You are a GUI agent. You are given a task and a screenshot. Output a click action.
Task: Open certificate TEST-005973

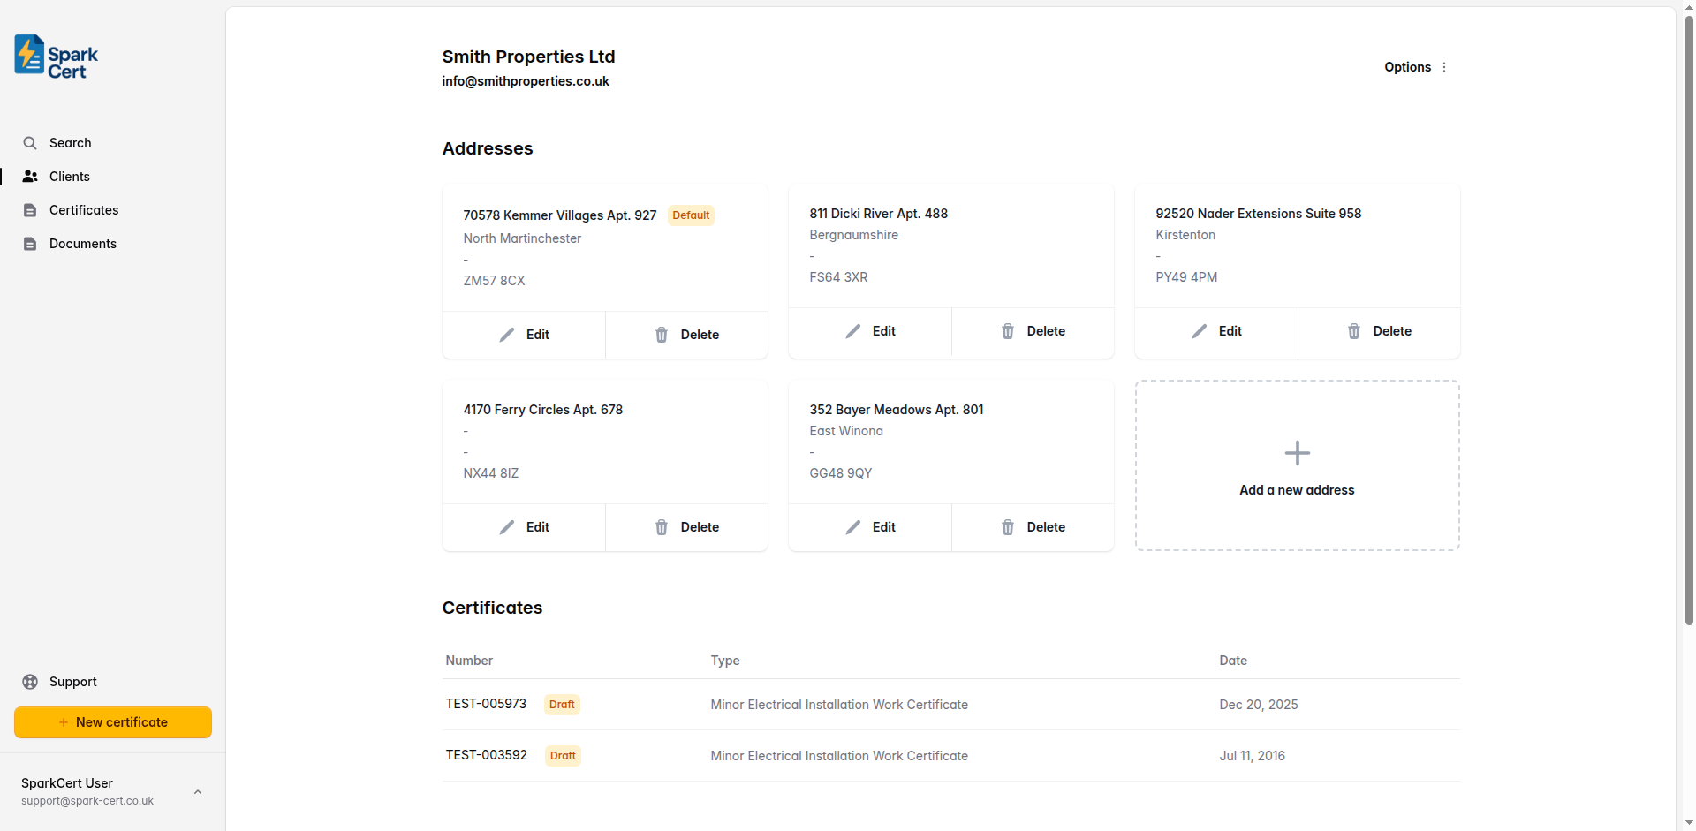pos(485,704)
